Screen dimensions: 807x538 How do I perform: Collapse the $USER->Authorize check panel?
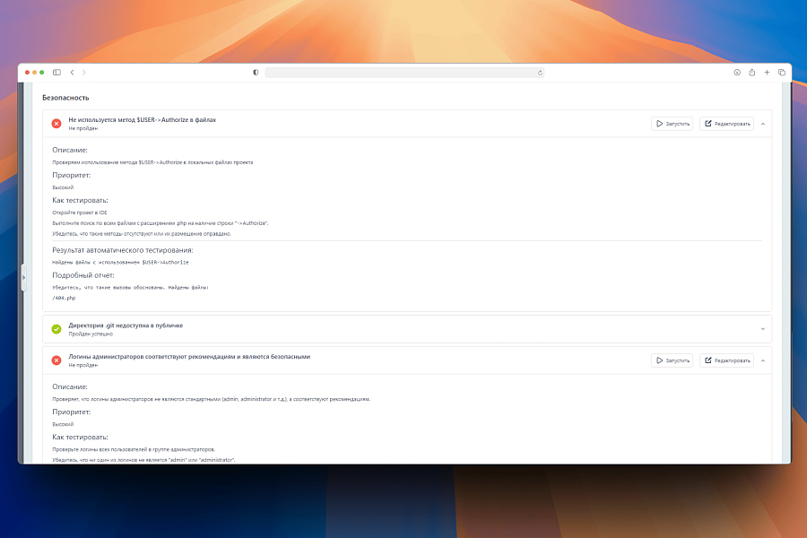pyautogui.click(x=763, y=124)
